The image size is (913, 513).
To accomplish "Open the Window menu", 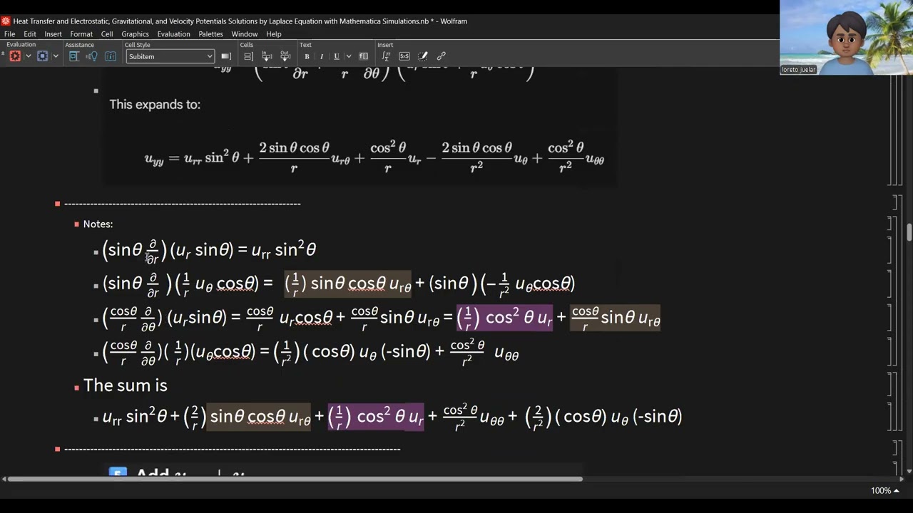I will [245, 34].
